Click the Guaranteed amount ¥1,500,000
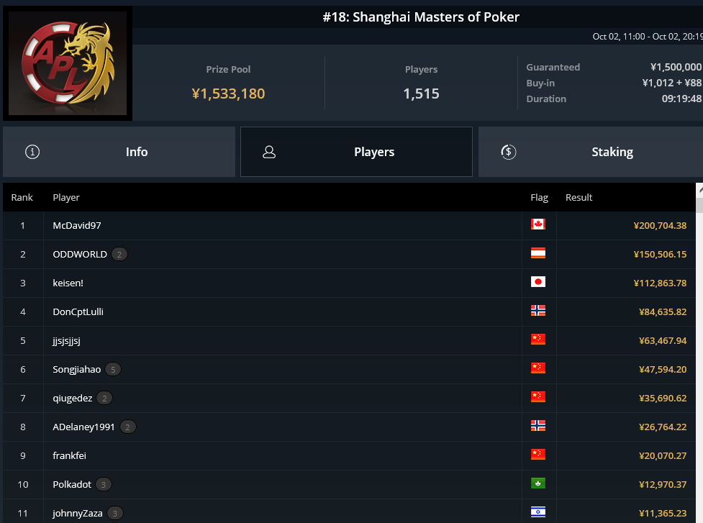Viewport: 703px width, 523px height. (x=676, y=67)
